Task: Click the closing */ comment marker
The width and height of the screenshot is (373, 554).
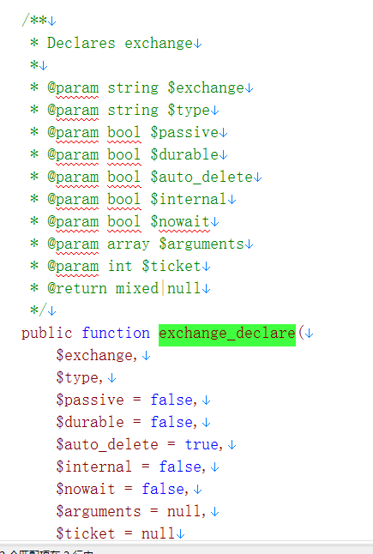Action: pos(38,310)
